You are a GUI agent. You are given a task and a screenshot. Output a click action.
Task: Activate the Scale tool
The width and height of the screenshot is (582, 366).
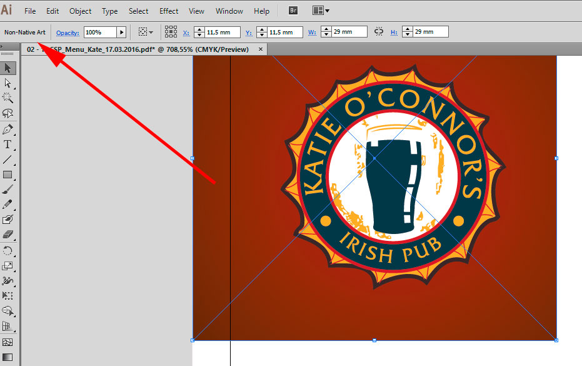pos(8,266)
